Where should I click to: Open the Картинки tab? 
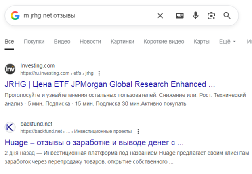[x=122, y=42]
